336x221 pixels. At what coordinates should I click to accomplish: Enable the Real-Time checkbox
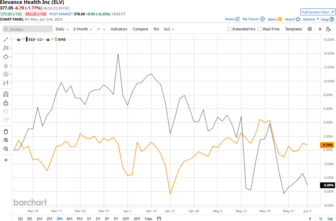260,29
